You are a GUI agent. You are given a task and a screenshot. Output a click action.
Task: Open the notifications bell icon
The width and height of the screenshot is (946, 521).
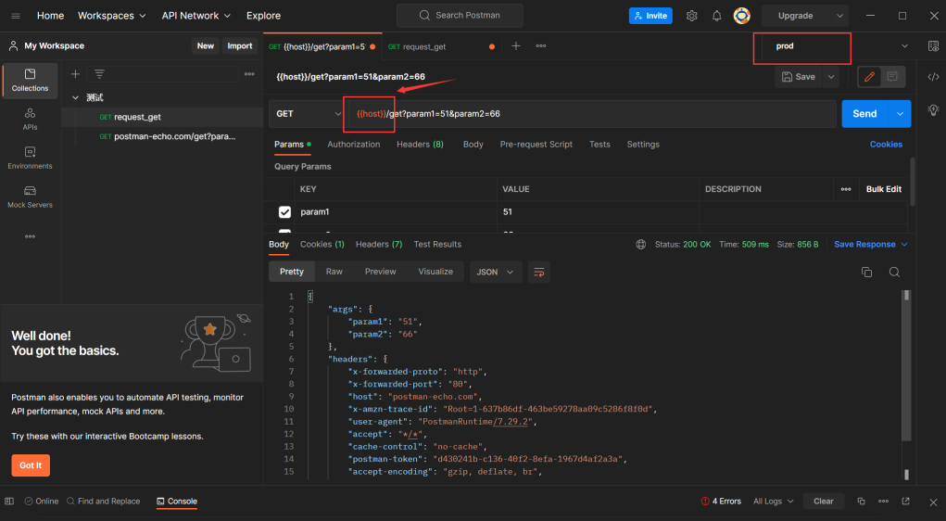[717, 16]
